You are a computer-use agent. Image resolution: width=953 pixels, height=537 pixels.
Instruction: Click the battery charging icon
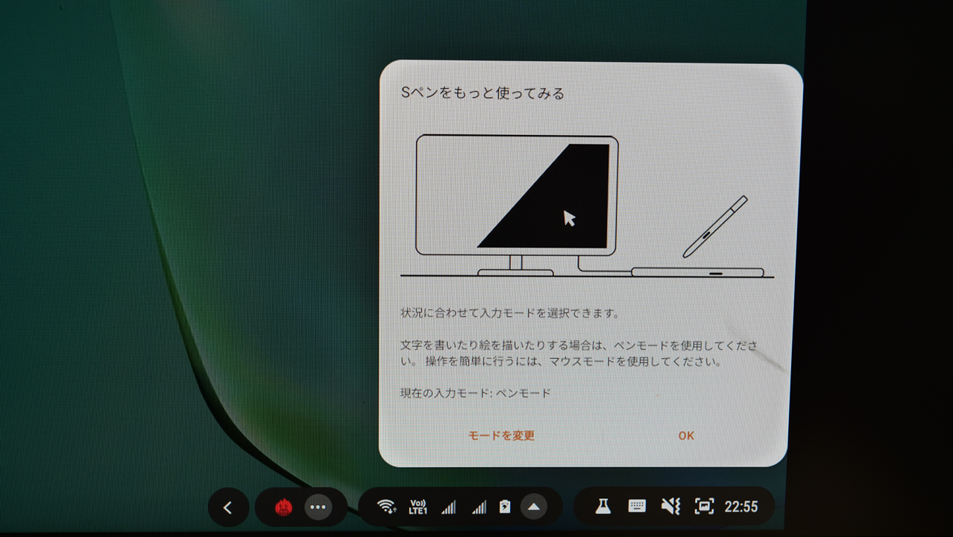click(505, 507)
